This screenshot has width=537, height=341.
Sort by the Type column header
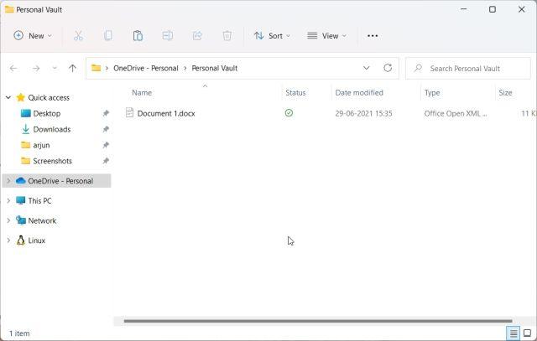[432, 93]
